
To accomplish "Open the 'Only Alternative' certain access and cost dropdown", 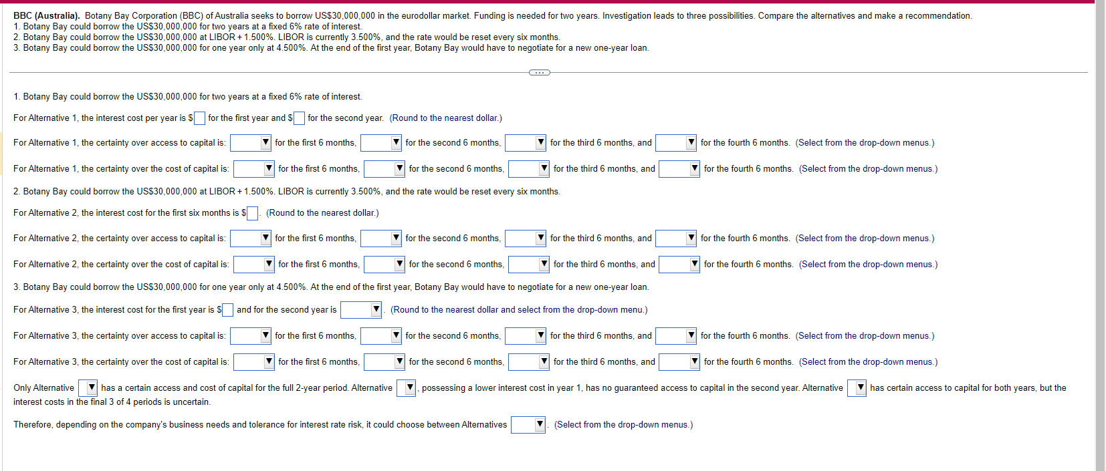I will [x=88, y=388].
